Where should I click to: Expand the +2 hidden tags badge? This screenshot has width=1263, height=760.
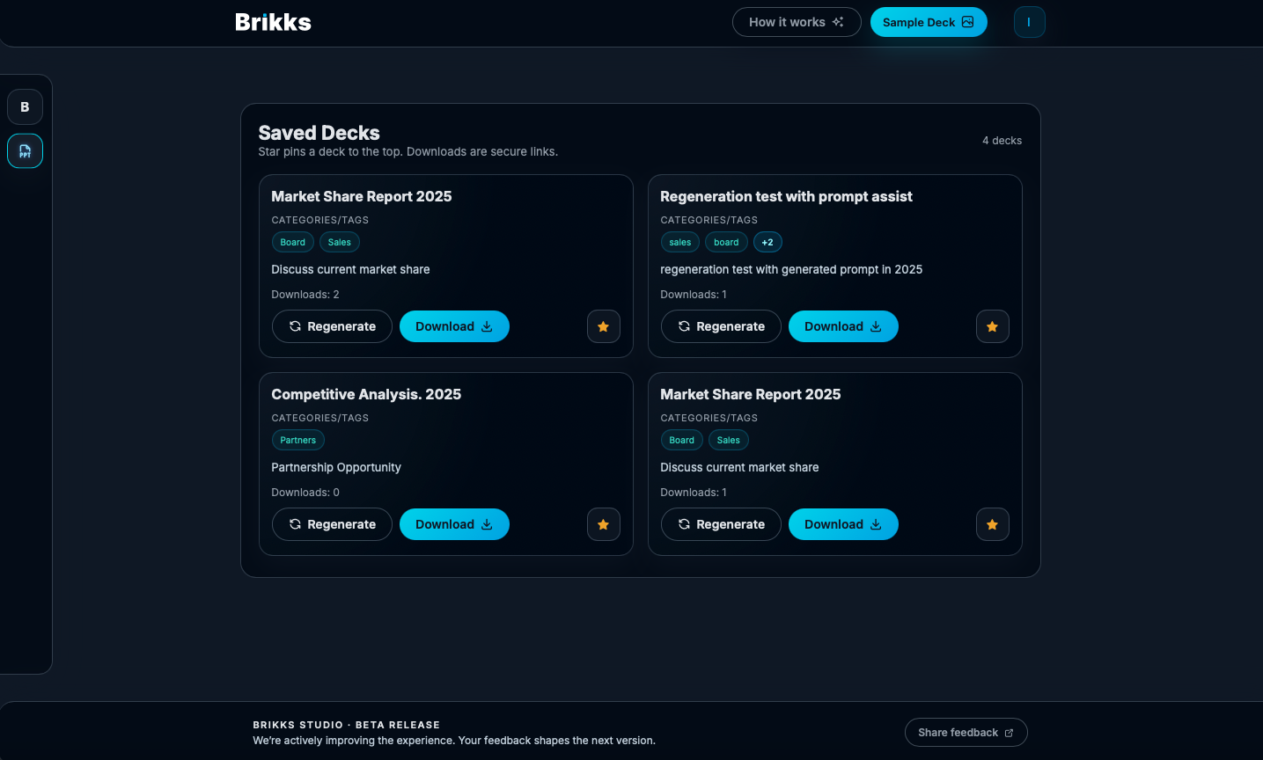(767, 242)
